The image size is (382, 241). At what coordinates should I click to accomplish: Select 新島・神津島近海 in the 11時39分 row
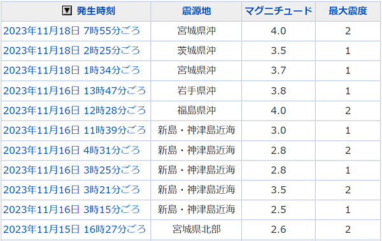196,130
